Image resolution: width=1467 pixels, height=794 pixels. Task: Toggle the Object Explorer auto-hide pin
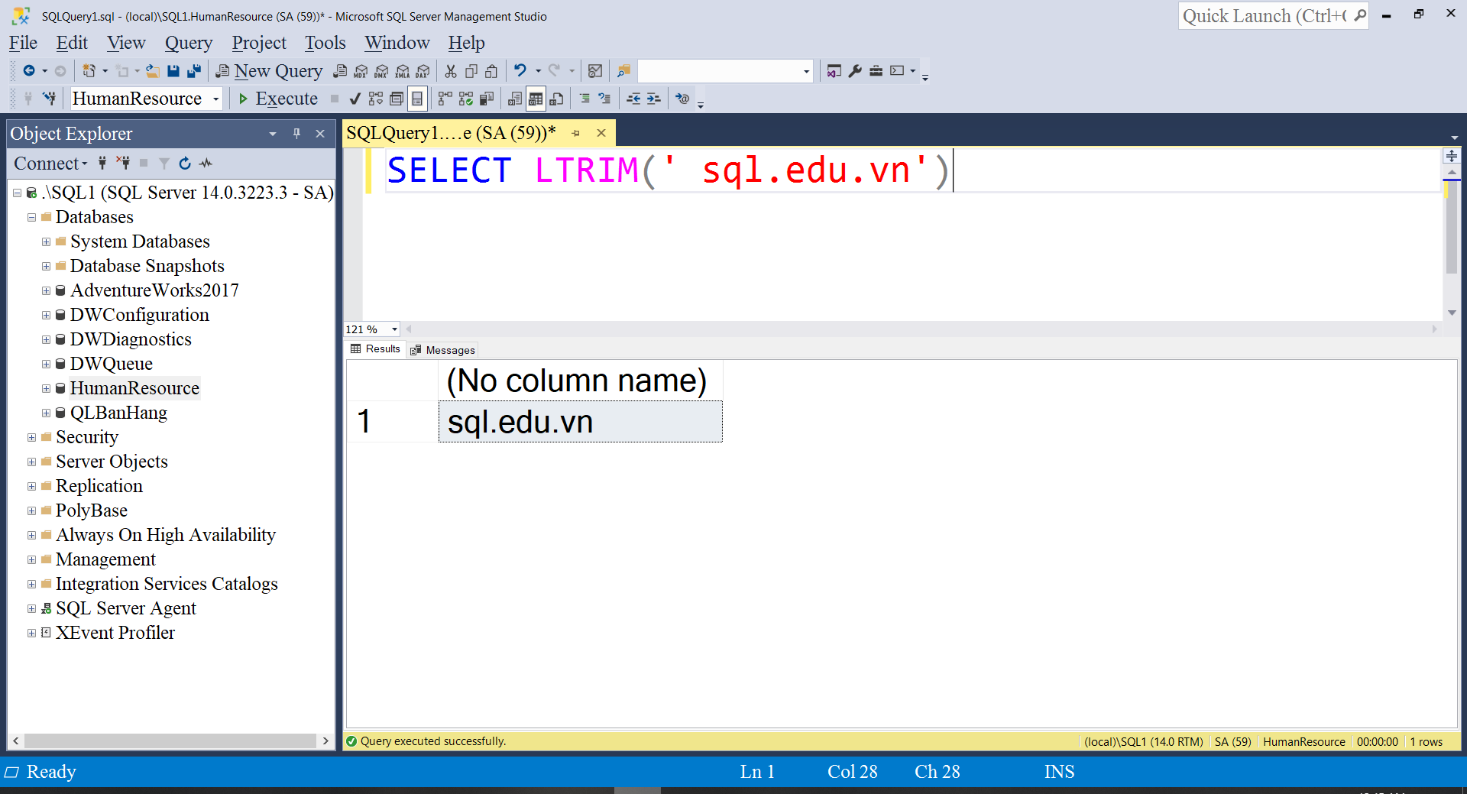coord(296,134)
